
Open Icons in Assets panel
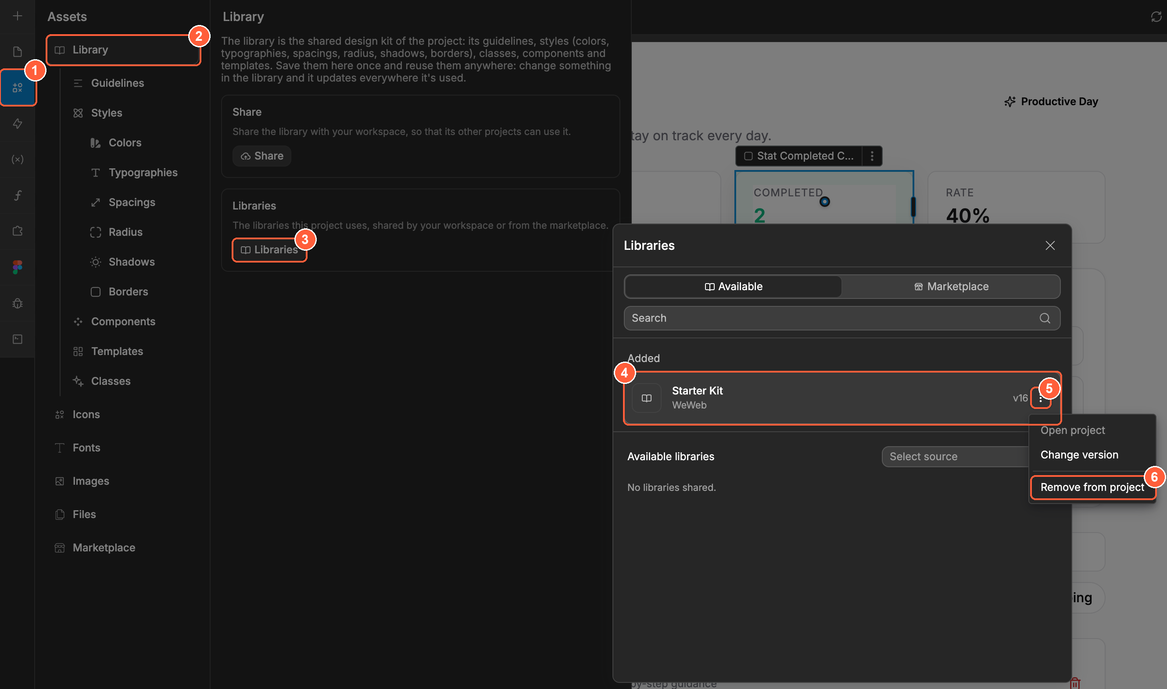[86, 414]
